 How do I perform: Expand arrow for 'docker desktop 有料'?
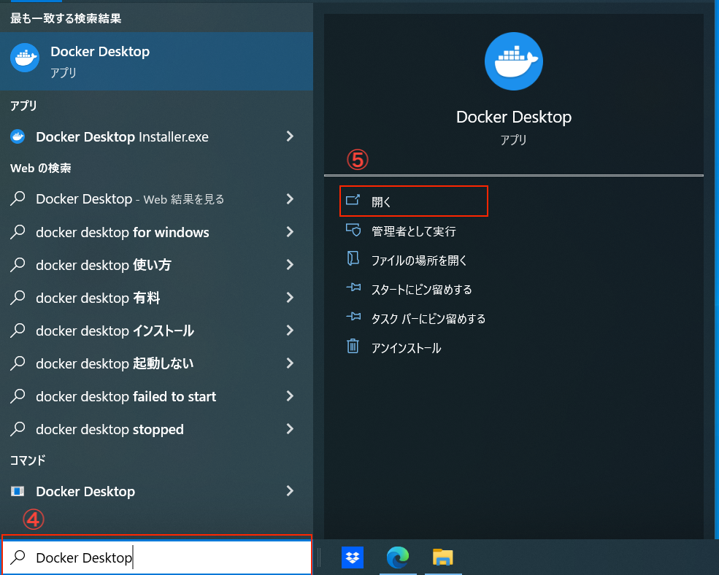(290, 298)
